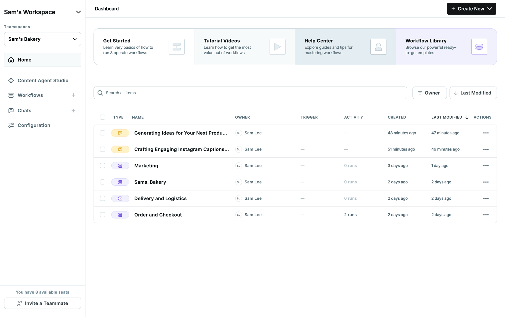Start a new chat with the plus icon
This screenshot has width=505, height=317.
coord(73,110)
